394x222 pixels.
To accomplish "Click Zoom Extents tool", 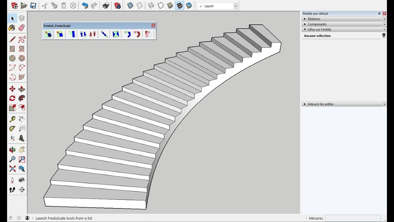I will click(x=12, y=169).
